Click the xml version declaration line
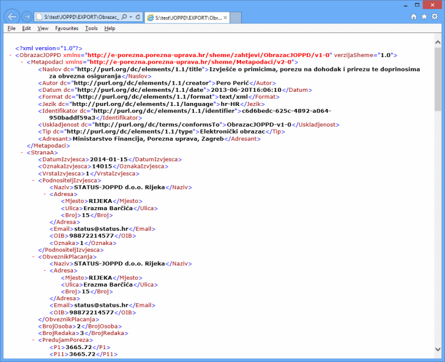This screenshot has width=445, height=362. 48,48
